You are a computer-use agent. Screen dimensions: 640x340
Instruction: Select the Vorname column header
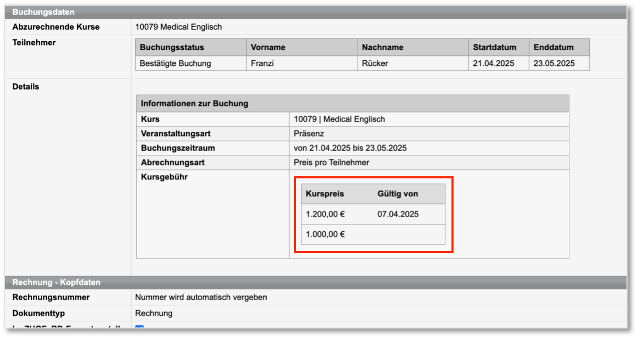tap(268, 47)
